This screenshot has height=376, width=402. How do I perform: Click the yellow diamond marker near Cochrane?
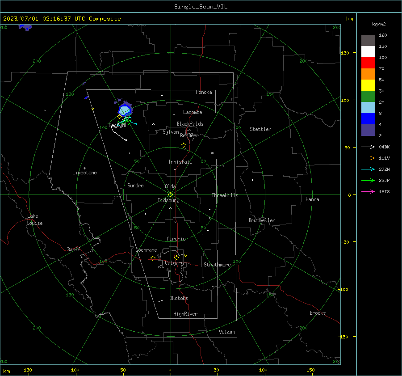153,258
